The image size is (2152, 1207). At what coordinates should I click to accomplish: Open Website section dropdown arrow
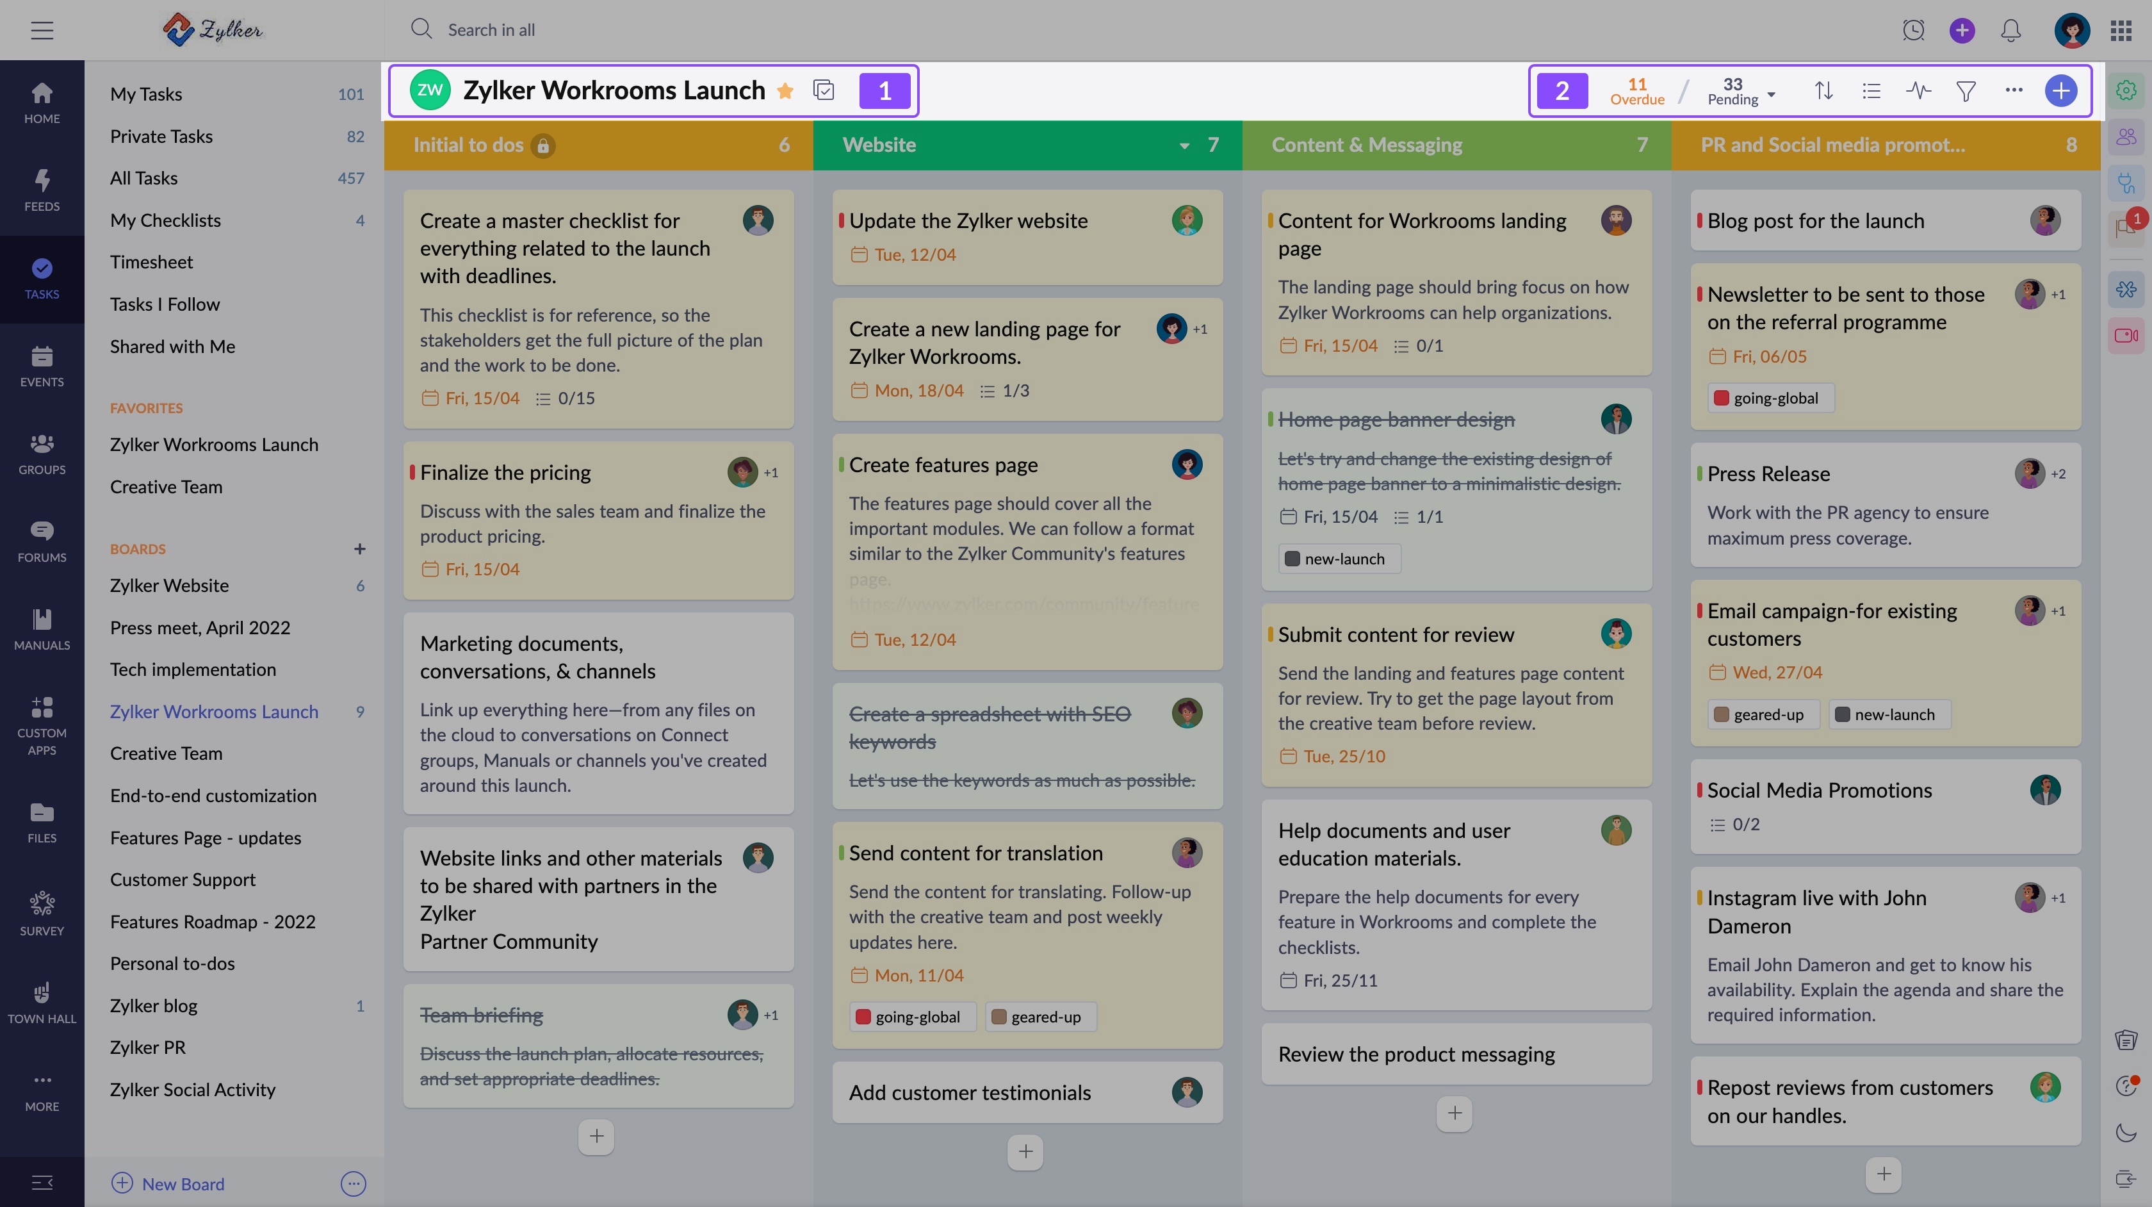click(x=1184, y=145)
